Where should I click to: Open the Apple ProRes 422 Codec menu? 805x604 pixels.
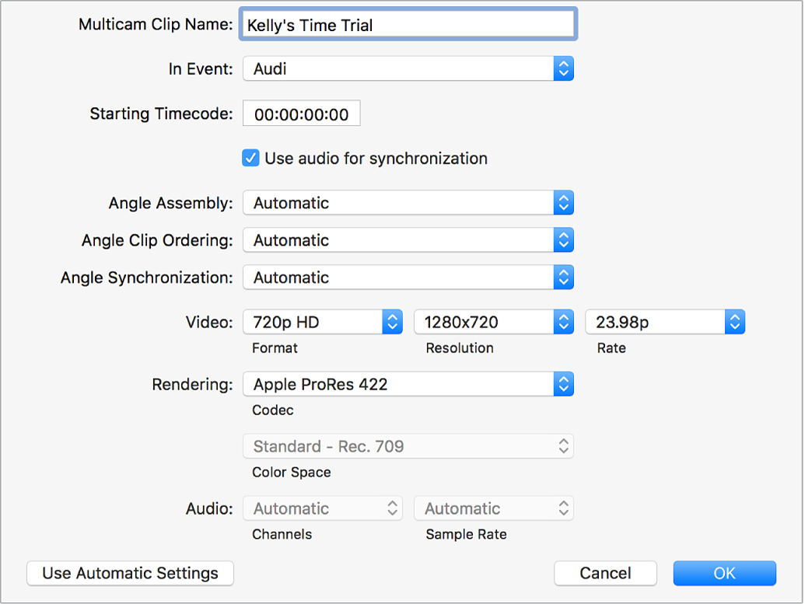tap(408, 384)
